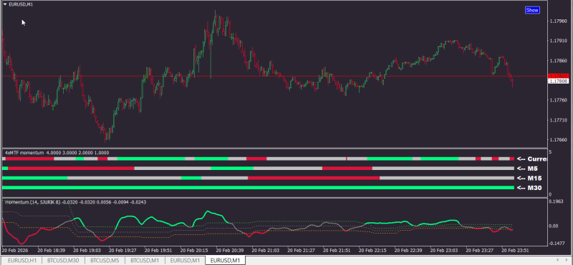Screen dimensions: 573x265
Task: Click the 1.17860 price scale value
Action: tap(559, 61)
